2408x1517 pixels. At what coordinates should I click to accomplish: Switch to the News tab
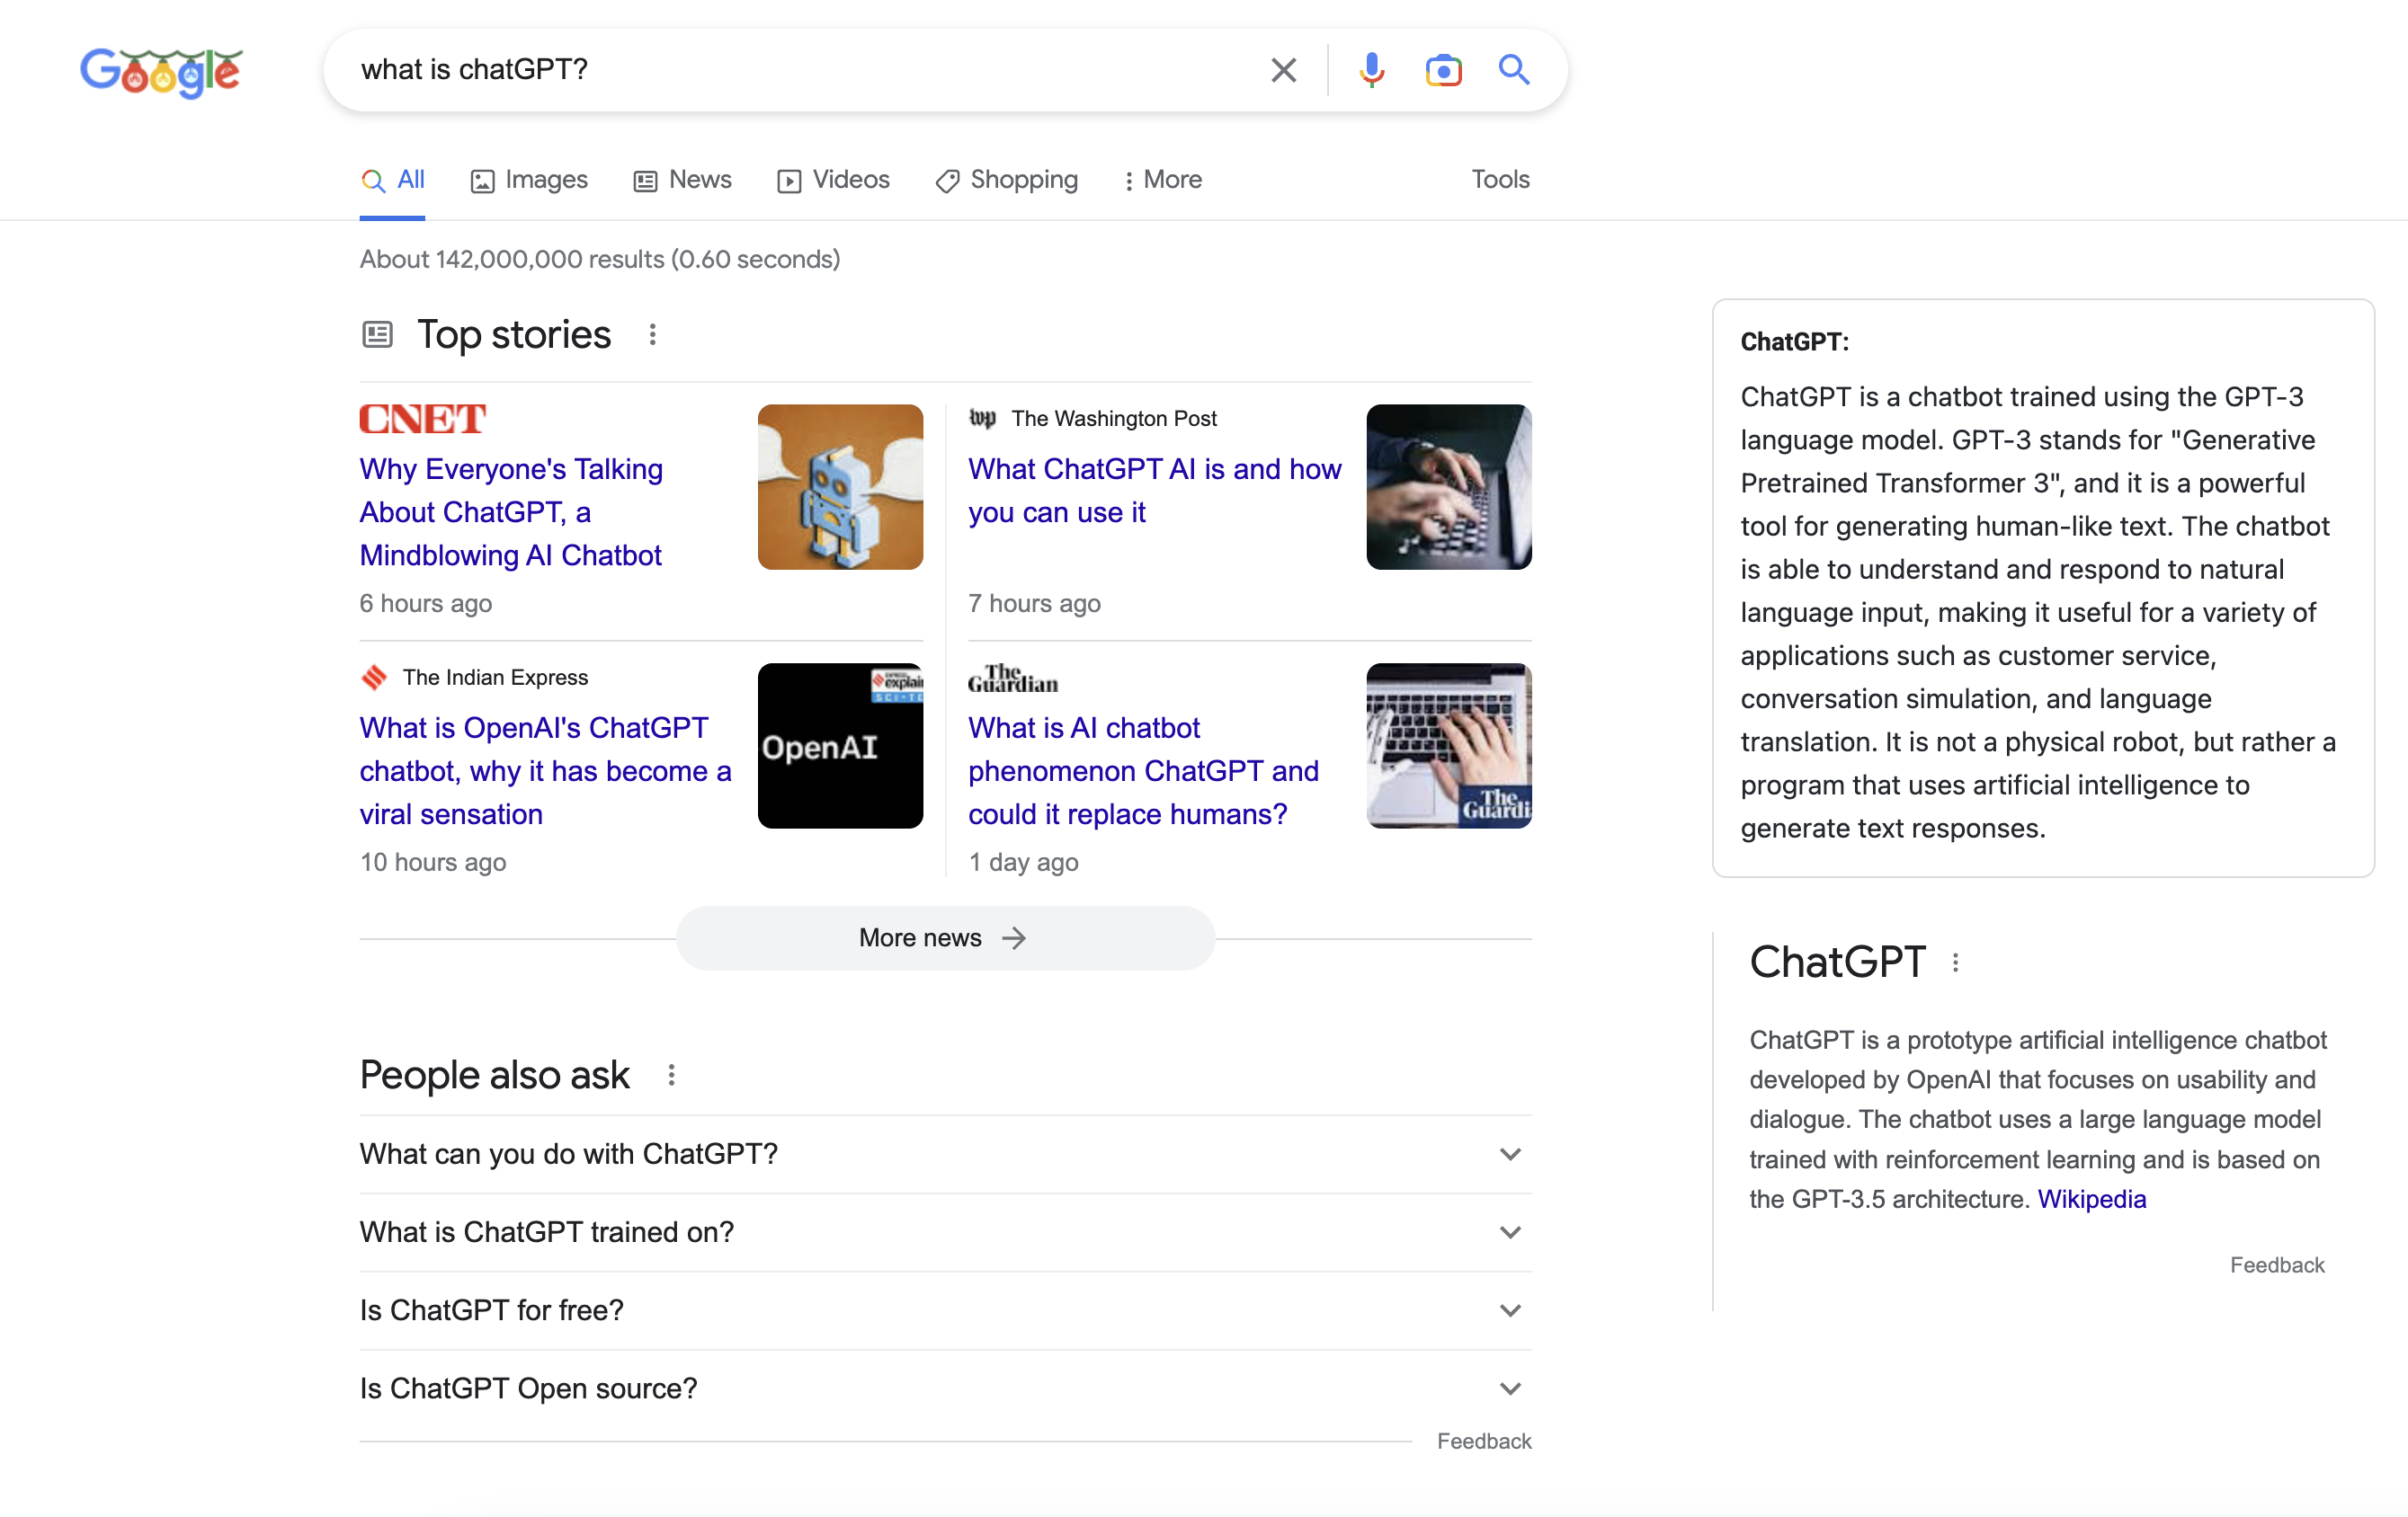[x=683, y=180]
